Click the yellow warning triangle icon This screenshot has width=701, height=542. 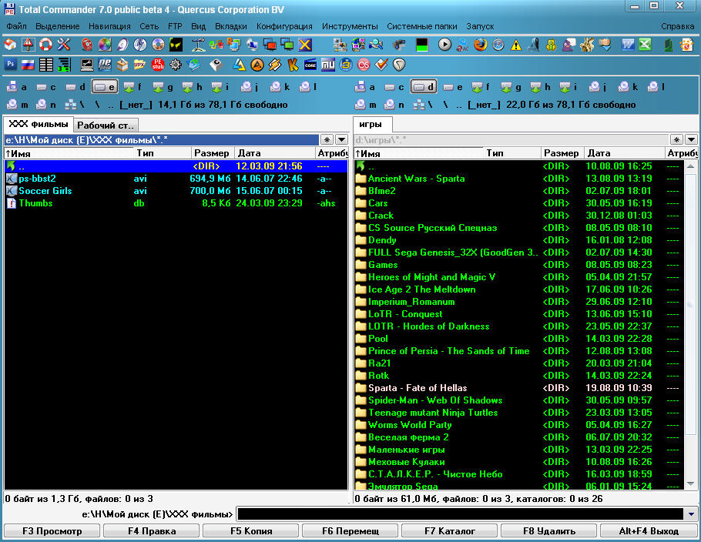coord(516,44)
